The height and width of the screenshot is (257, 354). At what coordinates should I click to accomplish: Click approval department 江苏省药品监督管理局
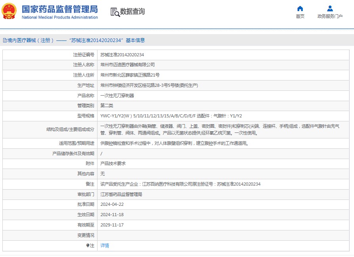click(x=121, y=194)
